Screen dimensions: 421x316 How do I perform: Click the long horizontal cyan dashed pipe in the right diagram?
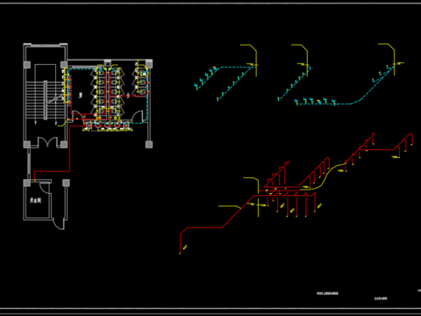[325, 104]
